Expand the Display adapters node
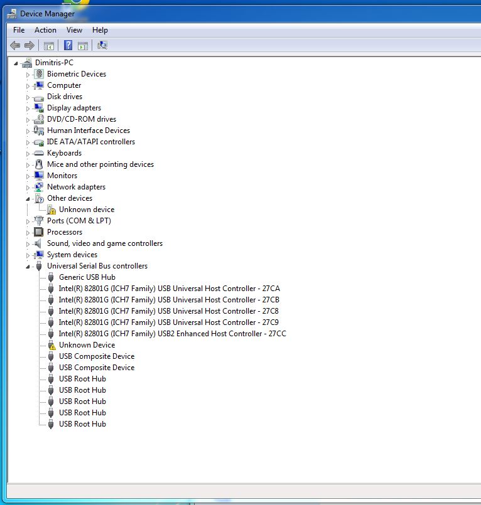Image resolution: width=481 pixels, height=505 pixels. coord(28,109)
